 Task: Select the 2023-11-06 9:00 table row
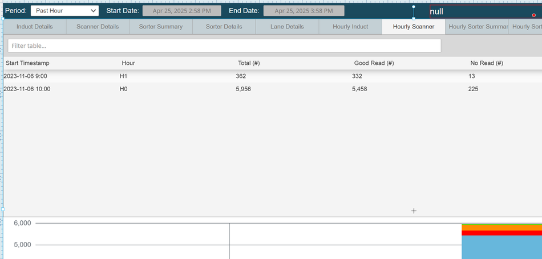click(228, 76)
